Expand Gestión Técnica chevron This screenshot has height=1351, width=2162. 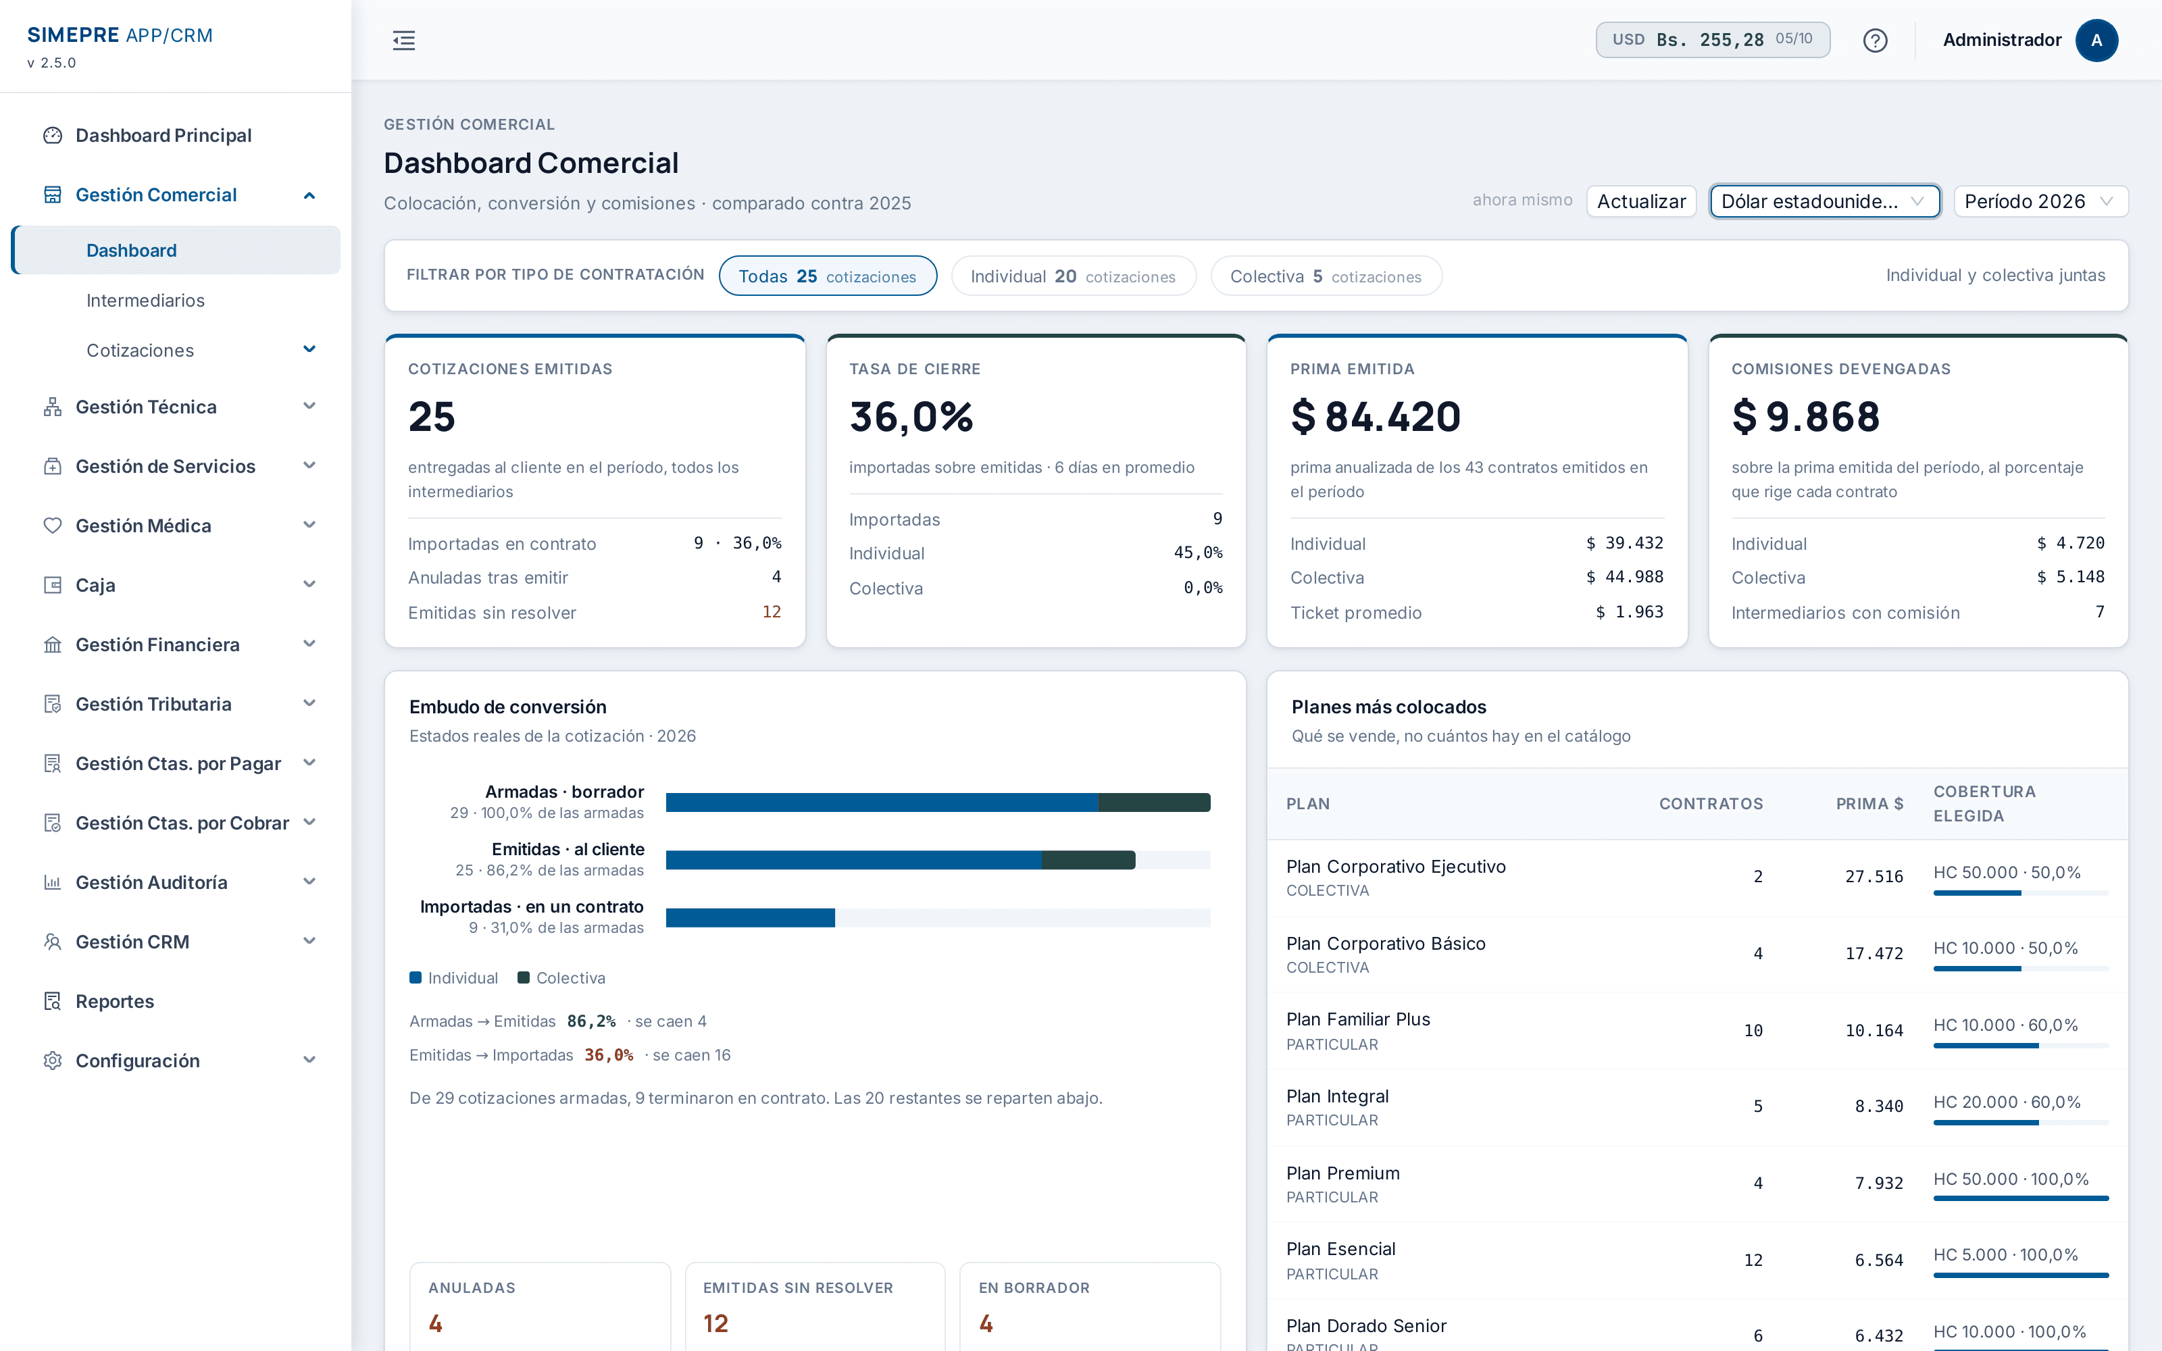[309, 407]
